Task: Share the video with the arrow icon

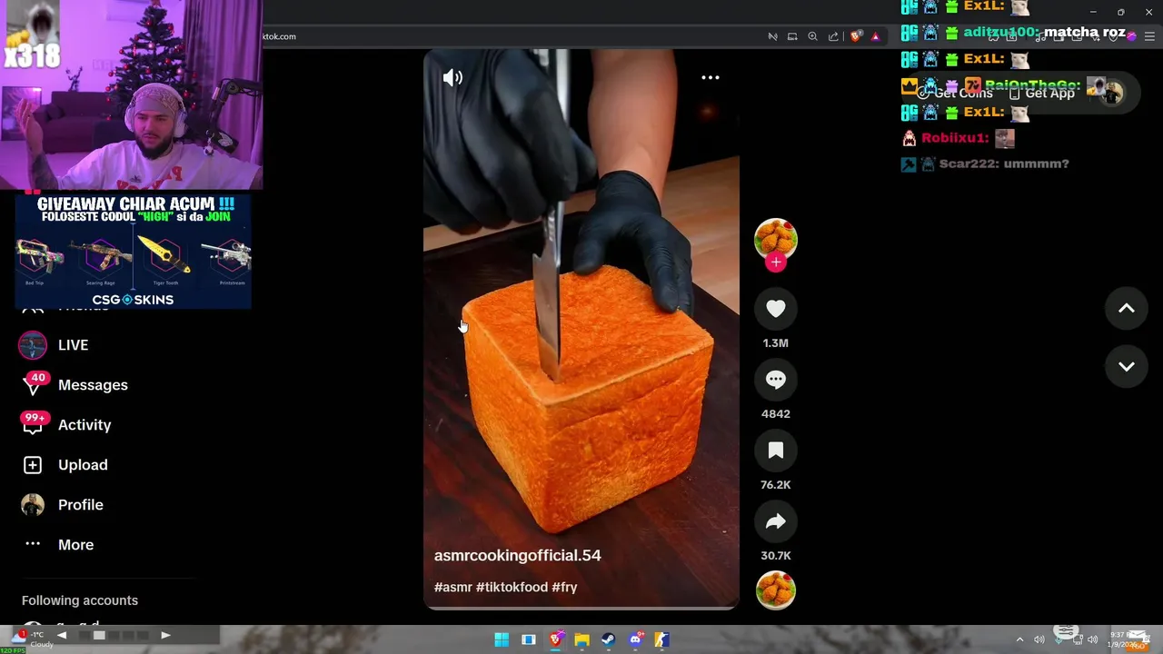Action: pos(776,521)
